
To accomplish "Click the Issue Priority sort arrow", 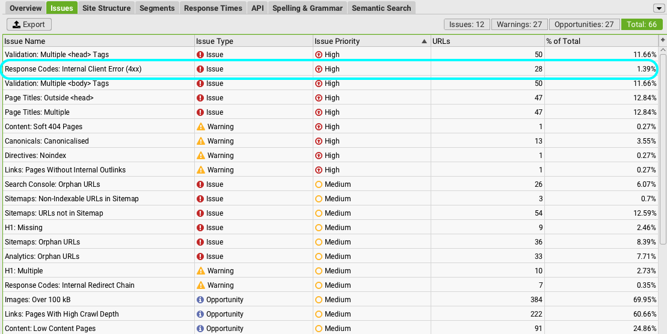I will tap(423, 41).
